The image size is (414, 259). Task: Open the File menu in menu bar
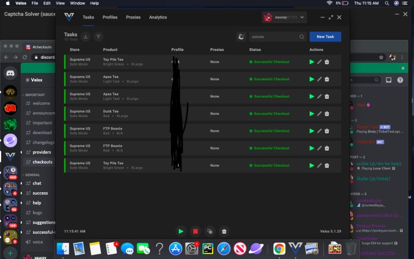point(35,3)
